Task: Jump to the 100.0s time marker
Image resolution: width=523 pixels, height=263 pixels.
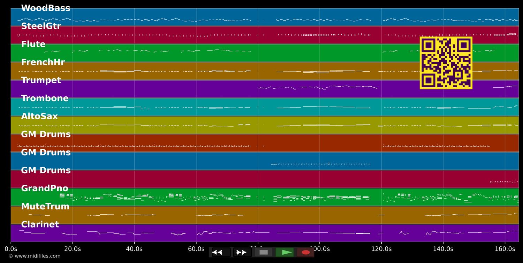Action: click(320, 249)
